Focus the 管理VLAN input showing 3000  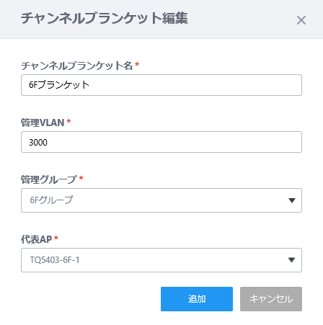(x=161, y=142)
